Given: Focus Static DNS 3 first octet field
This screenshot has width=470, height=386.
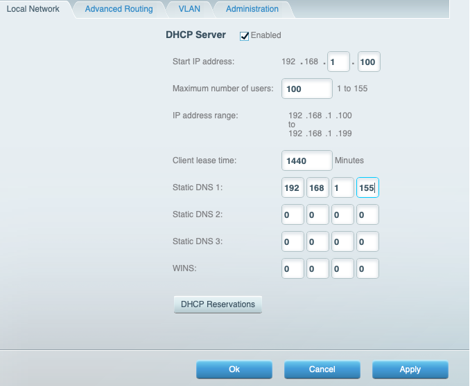Looking at the screenshot, I should tap(293, 241).
